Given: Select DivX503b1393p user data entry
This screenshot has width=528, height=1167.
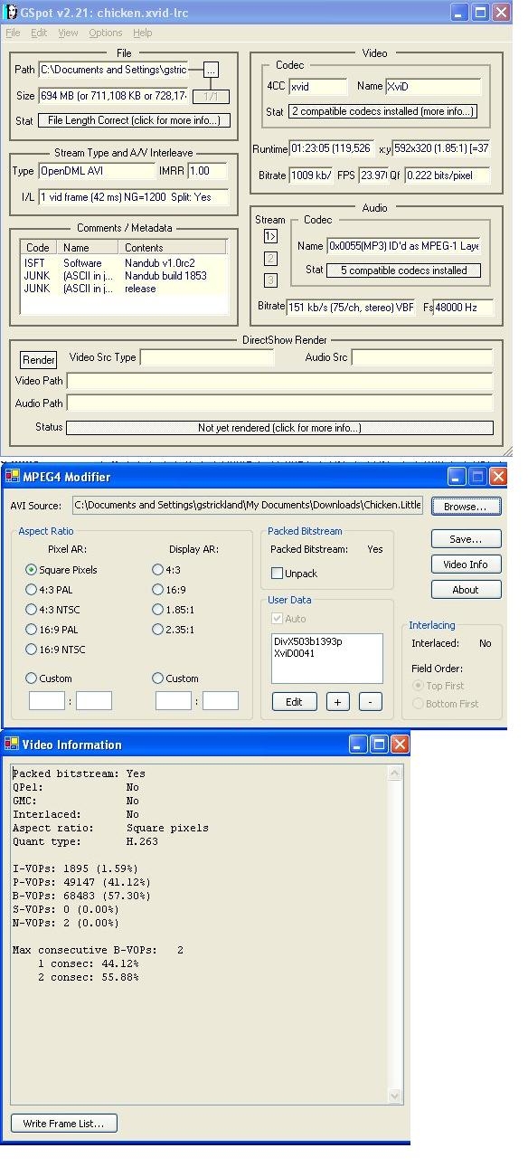Looking at the screenshot, I should [310, 641].
